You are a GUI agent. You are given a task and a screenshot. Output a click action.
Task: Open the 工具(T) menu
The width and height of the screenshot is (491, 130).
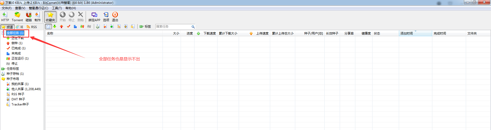[57, 8]
